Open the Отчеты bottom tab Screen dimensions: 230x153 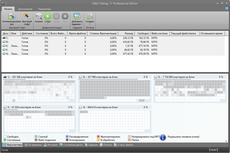click(x=106, y=145)
